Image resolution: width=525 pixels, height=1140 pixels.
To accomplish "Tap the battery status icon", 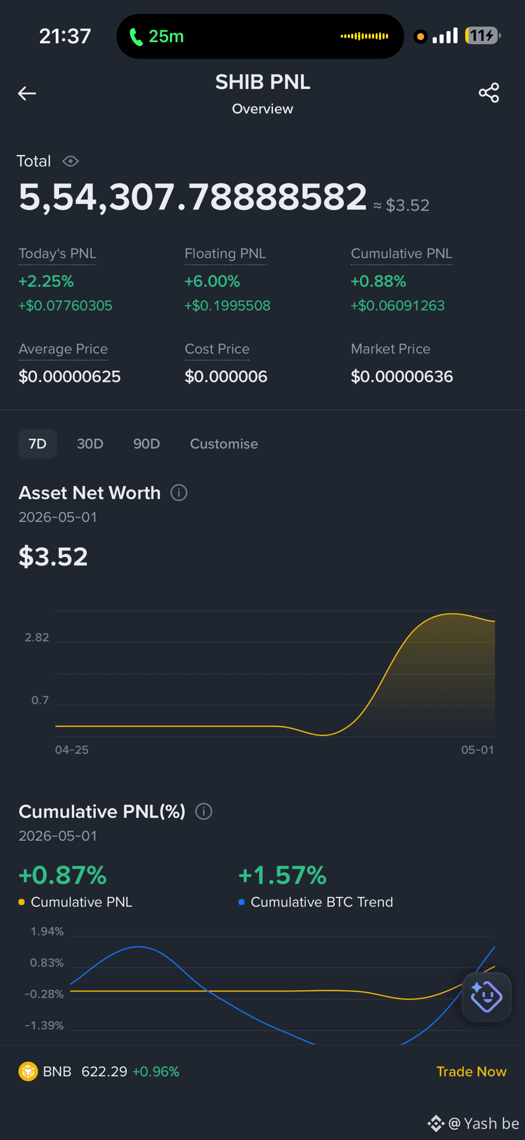I will [x=482, y=36].
